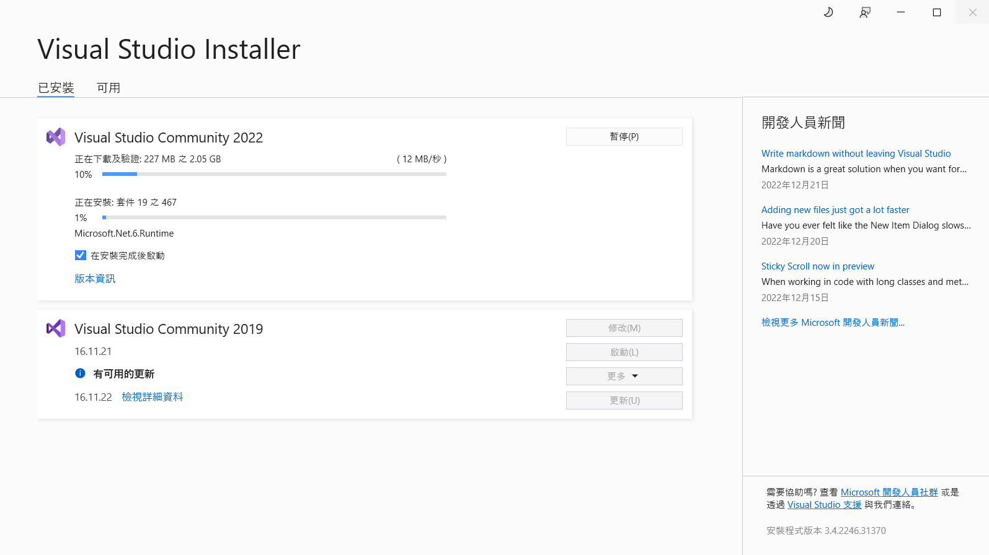This screenshot has height=555, width=989.
Task: Click installer version 3.4.2246.31370 text
Action: [826, 531]
